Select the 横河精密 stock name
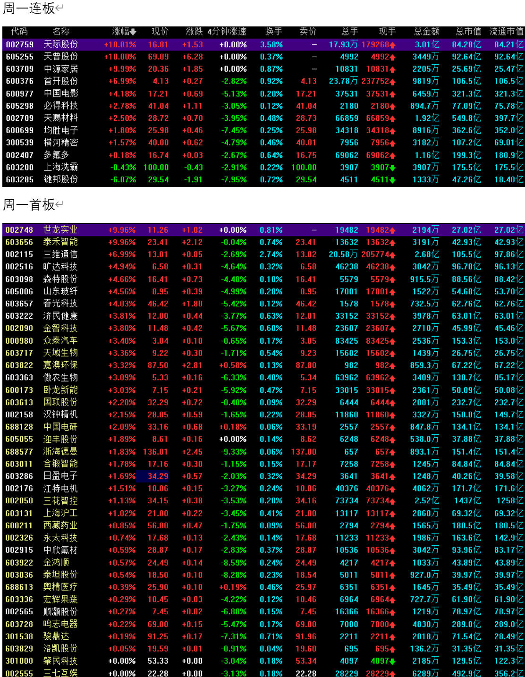Image resolution: width=525 pixels, height=677 pixels. tap(61, 143)
